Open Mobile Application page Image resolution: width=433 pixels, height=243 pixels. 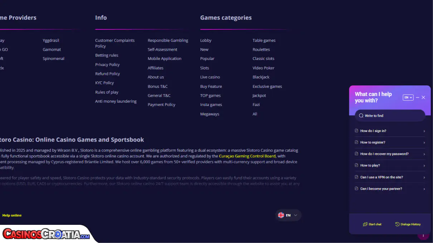pos(165,59)
